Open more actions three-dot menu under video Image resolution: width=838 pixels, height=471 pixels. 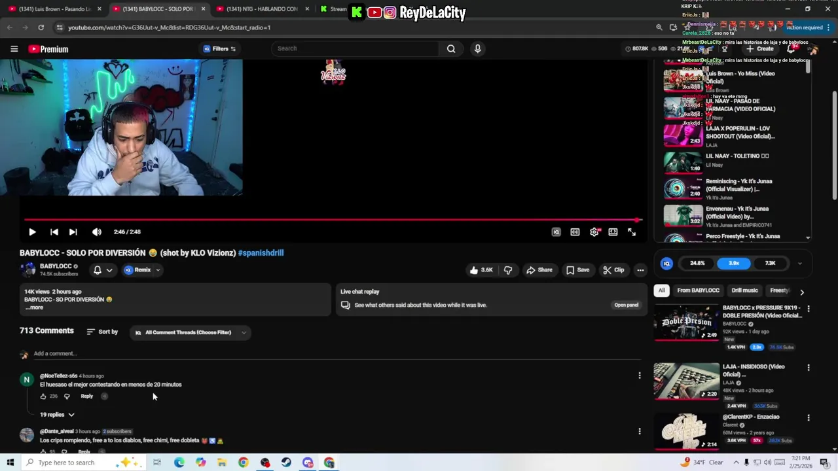(x=640, y=270)
